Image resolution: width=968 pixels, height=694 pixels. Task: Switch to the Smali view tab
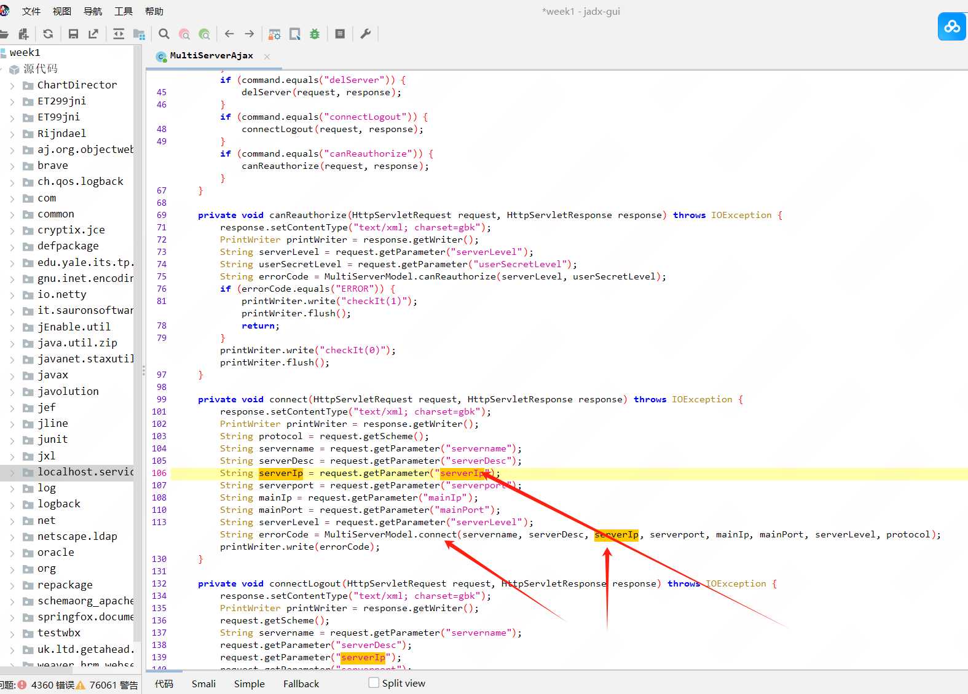pos(203,684)
